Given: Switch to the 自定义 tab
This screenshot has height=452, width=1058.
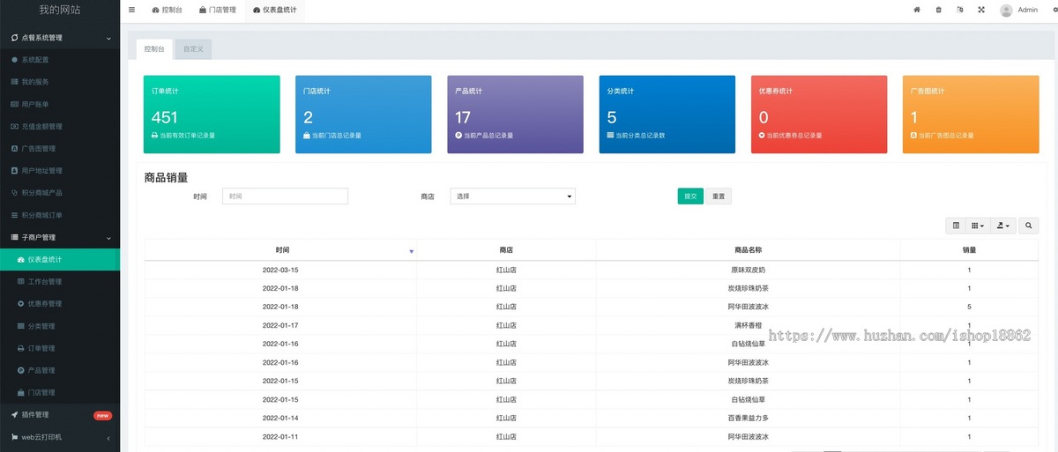Looking at the screenshot, I should click(x=193, y=49).
